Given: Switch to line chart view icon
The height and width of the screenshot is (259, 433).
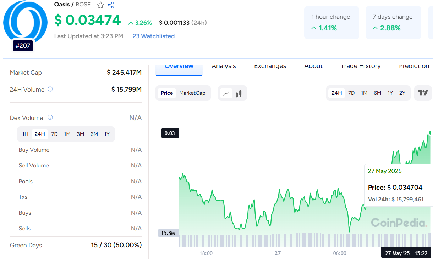Looking at the screenshot, I should click(x=226, y=93).
